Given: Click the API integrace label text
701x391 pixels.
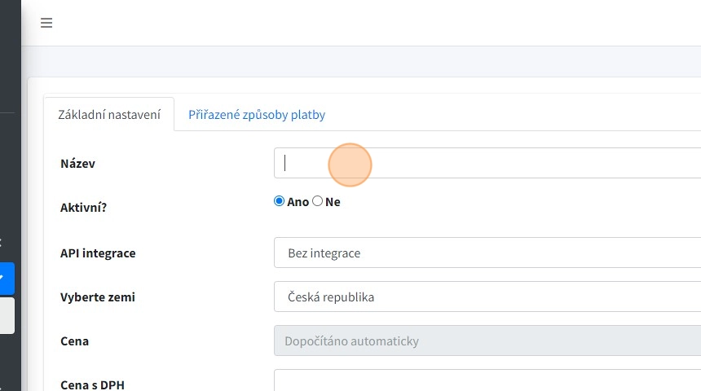Looking at the screenshot, I should click(98, 253).
